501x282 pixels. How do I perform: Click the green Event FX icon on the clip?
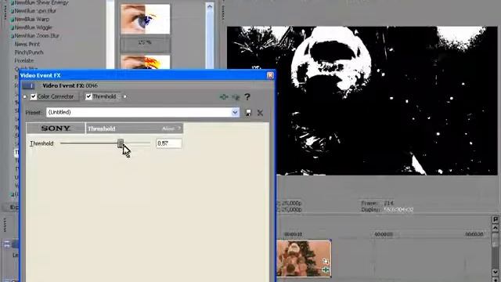[x=326, y=269]
